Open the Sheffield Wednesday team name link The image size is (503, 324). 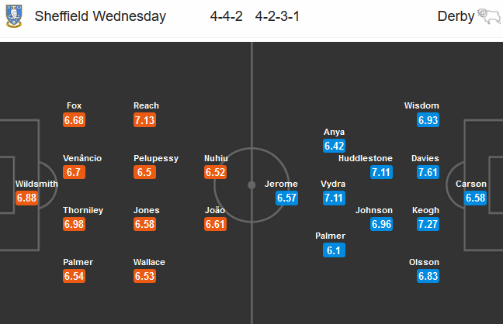100,16
